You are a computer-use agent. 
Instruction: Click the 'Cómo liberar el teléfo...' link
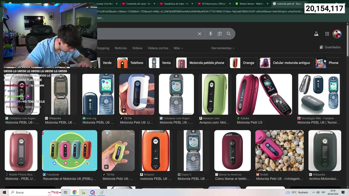pos(232,179)
